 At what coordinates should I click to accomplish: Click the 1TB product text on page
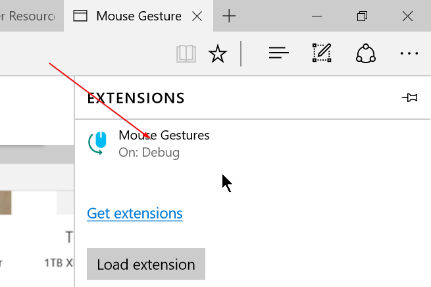tap(58, 262)
